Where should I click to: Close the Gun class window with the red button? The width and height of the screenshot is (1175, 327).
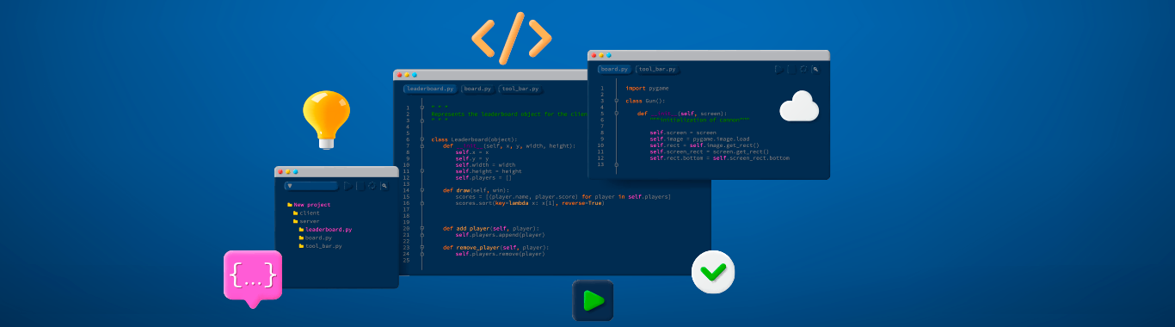[594, 55]
